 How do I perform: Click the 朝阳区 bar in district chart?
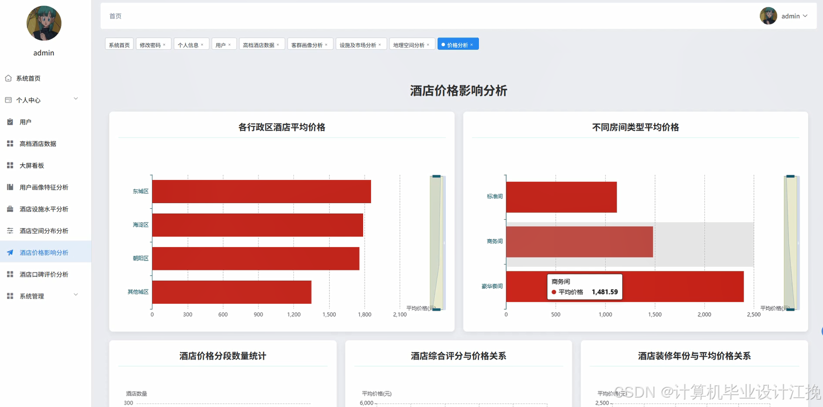pos(256,259)
